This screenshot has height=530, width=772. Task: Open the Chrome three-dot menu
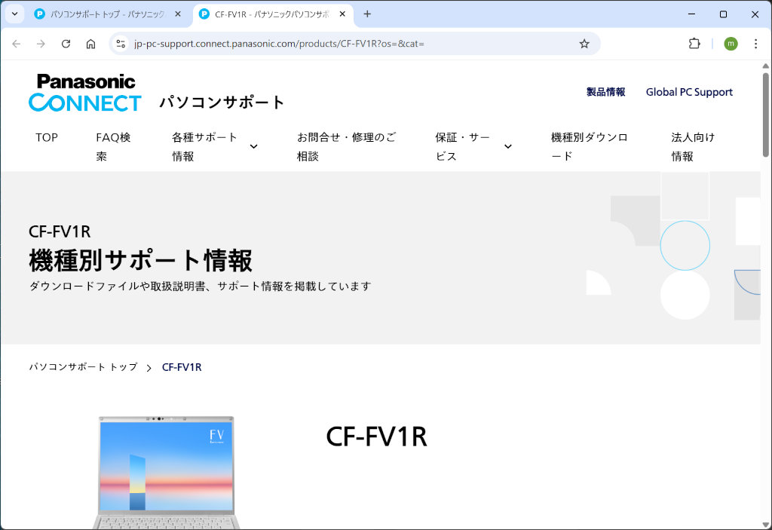point(755,44)
